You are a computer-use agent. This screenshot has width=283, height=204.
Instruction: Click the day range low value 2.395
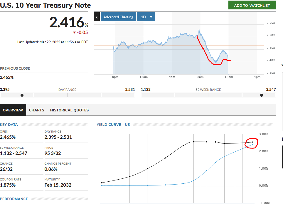[5, 89]
